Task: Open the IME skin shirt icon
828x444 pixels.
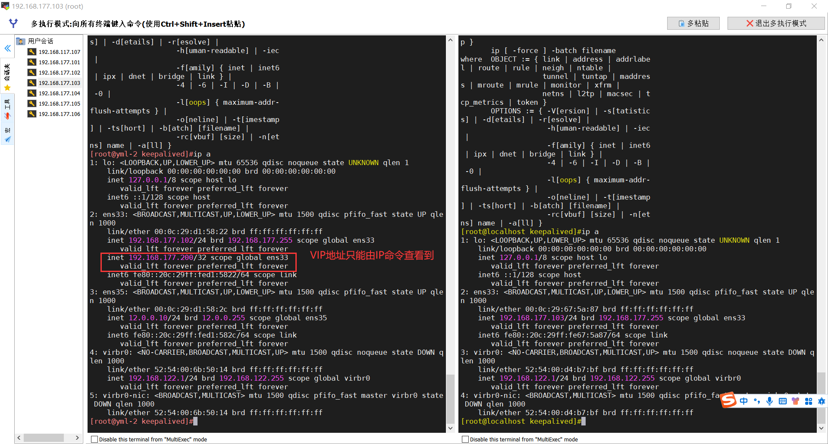Action: pos(796,401)
